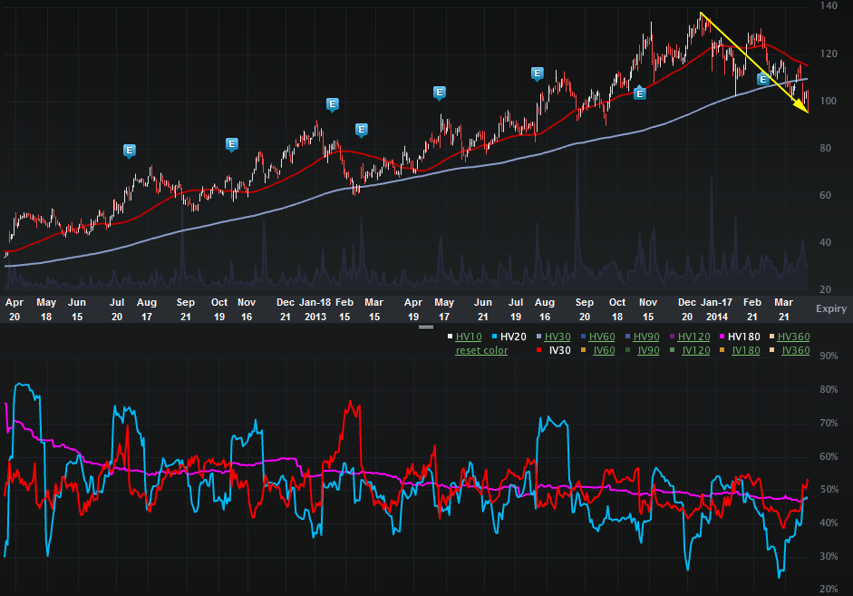Screen dimensions: 853x596
Task: Pick the cyan HV20 color swatch
Action: point(495,337)
